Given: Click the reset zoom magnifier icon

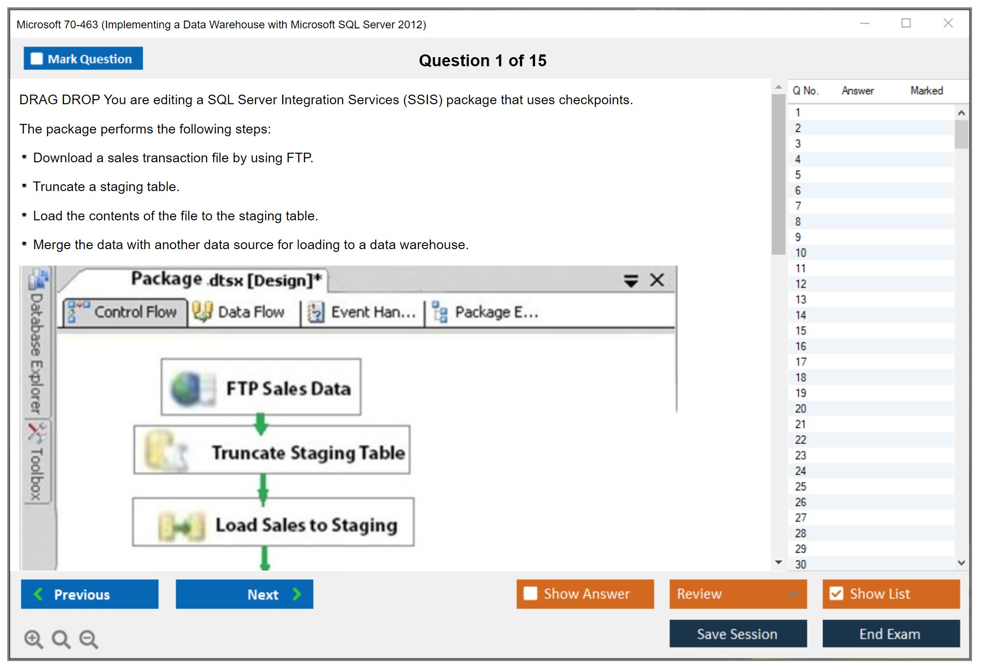Looking at the screenshot, I should 61,639.
